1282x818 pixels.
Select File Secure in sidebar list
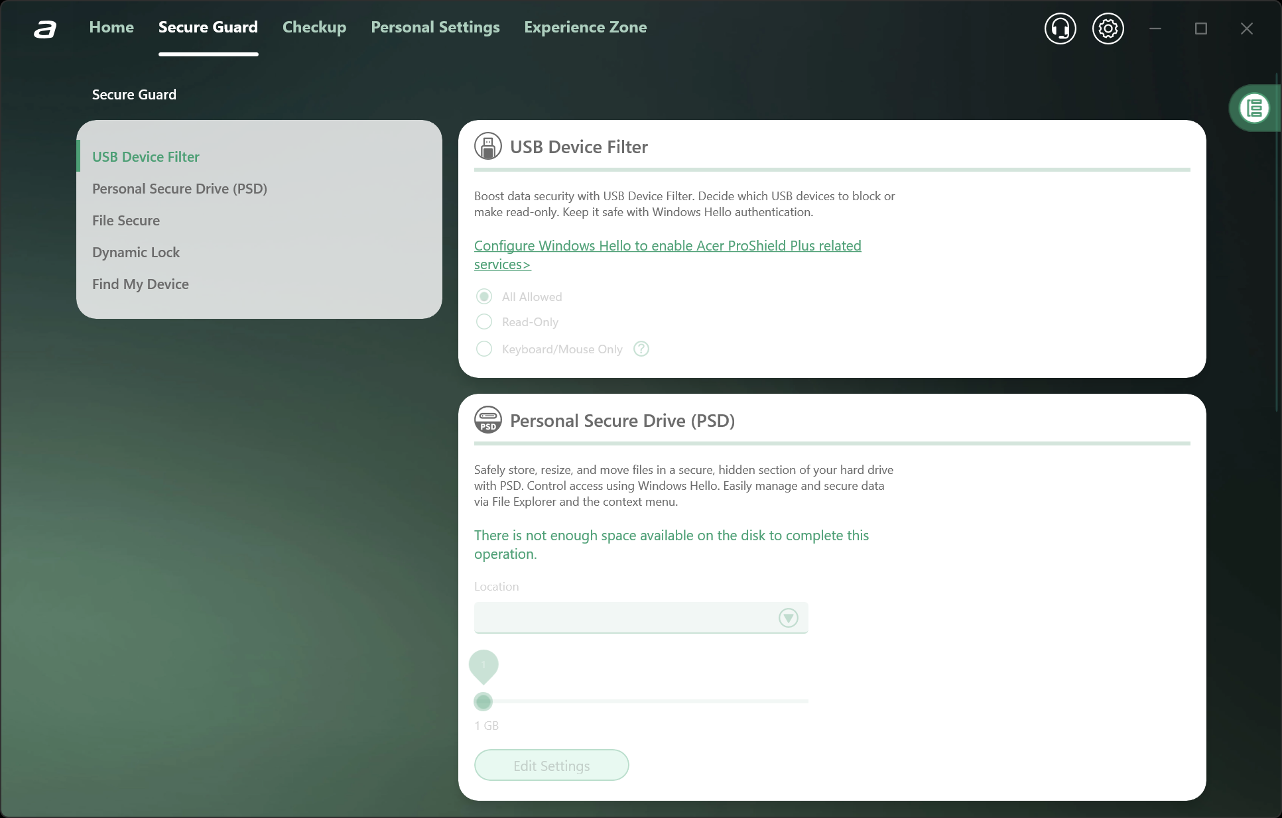tap(126, 221)
